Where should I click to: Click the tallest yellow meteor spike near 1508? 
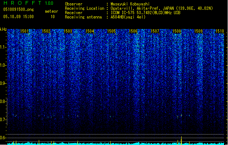click(x=181, y=141)
